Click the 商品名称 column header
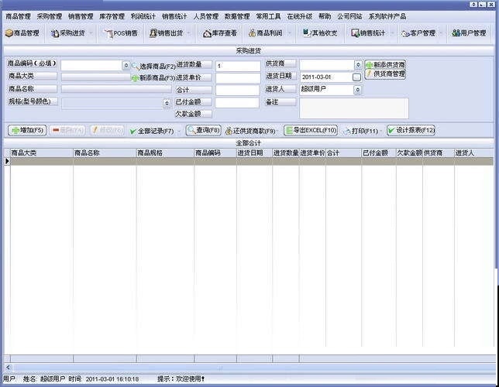 point(104,153)
